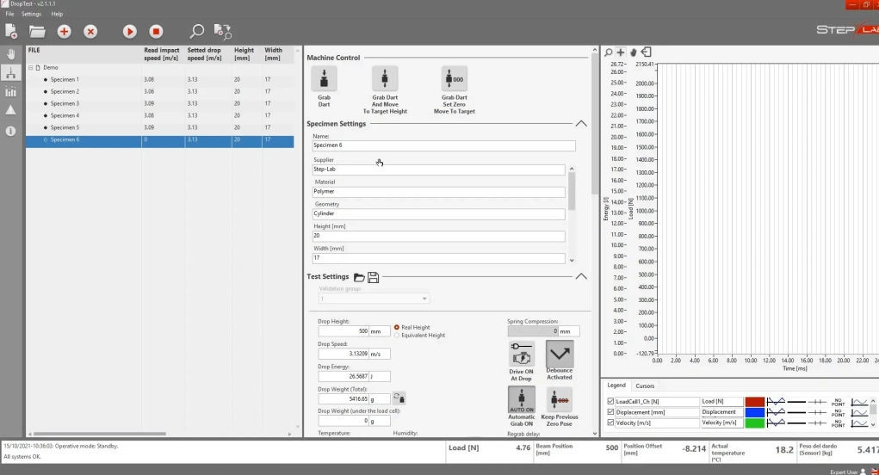Switch to the Legend tab
The image size is (879, 475).
point(616,386)
